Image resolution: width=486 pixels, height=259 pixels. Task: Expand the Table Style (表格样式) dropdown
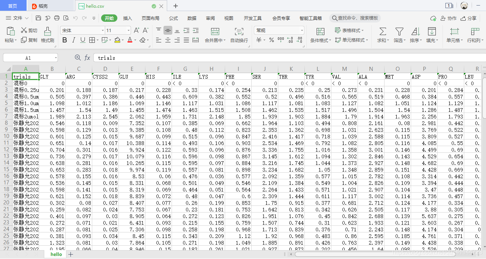(349, 30)
